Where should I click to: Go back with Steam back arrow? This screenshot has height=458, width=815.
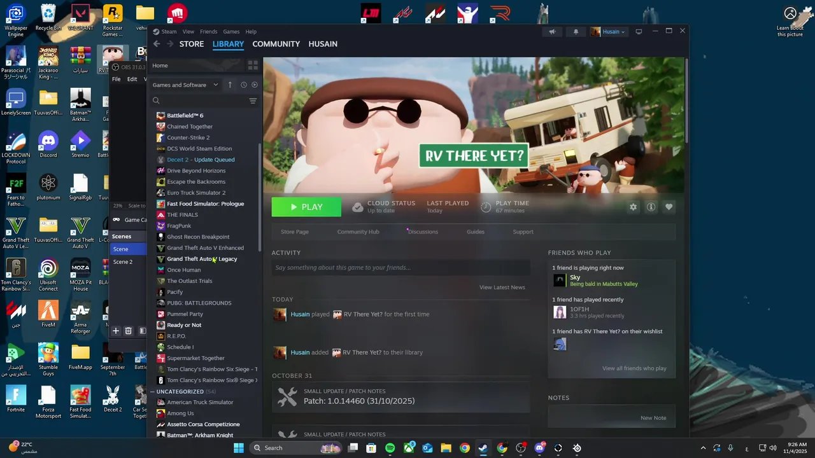(x=157, y=44)
